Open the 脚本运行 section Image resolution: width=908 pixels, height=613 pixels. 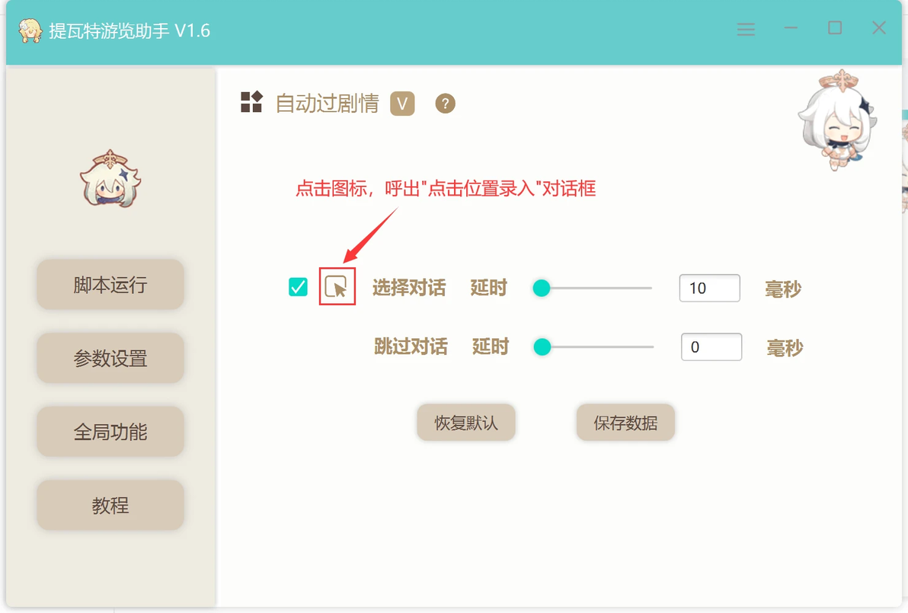tap(110, 284)
